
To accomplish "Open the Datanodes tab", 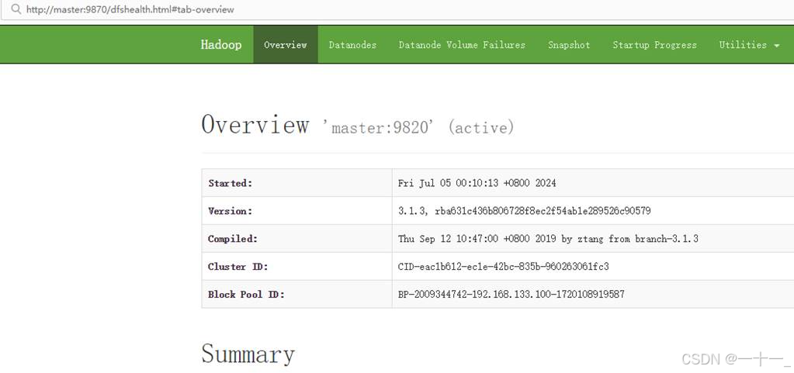I will click(x=352, y=44).
